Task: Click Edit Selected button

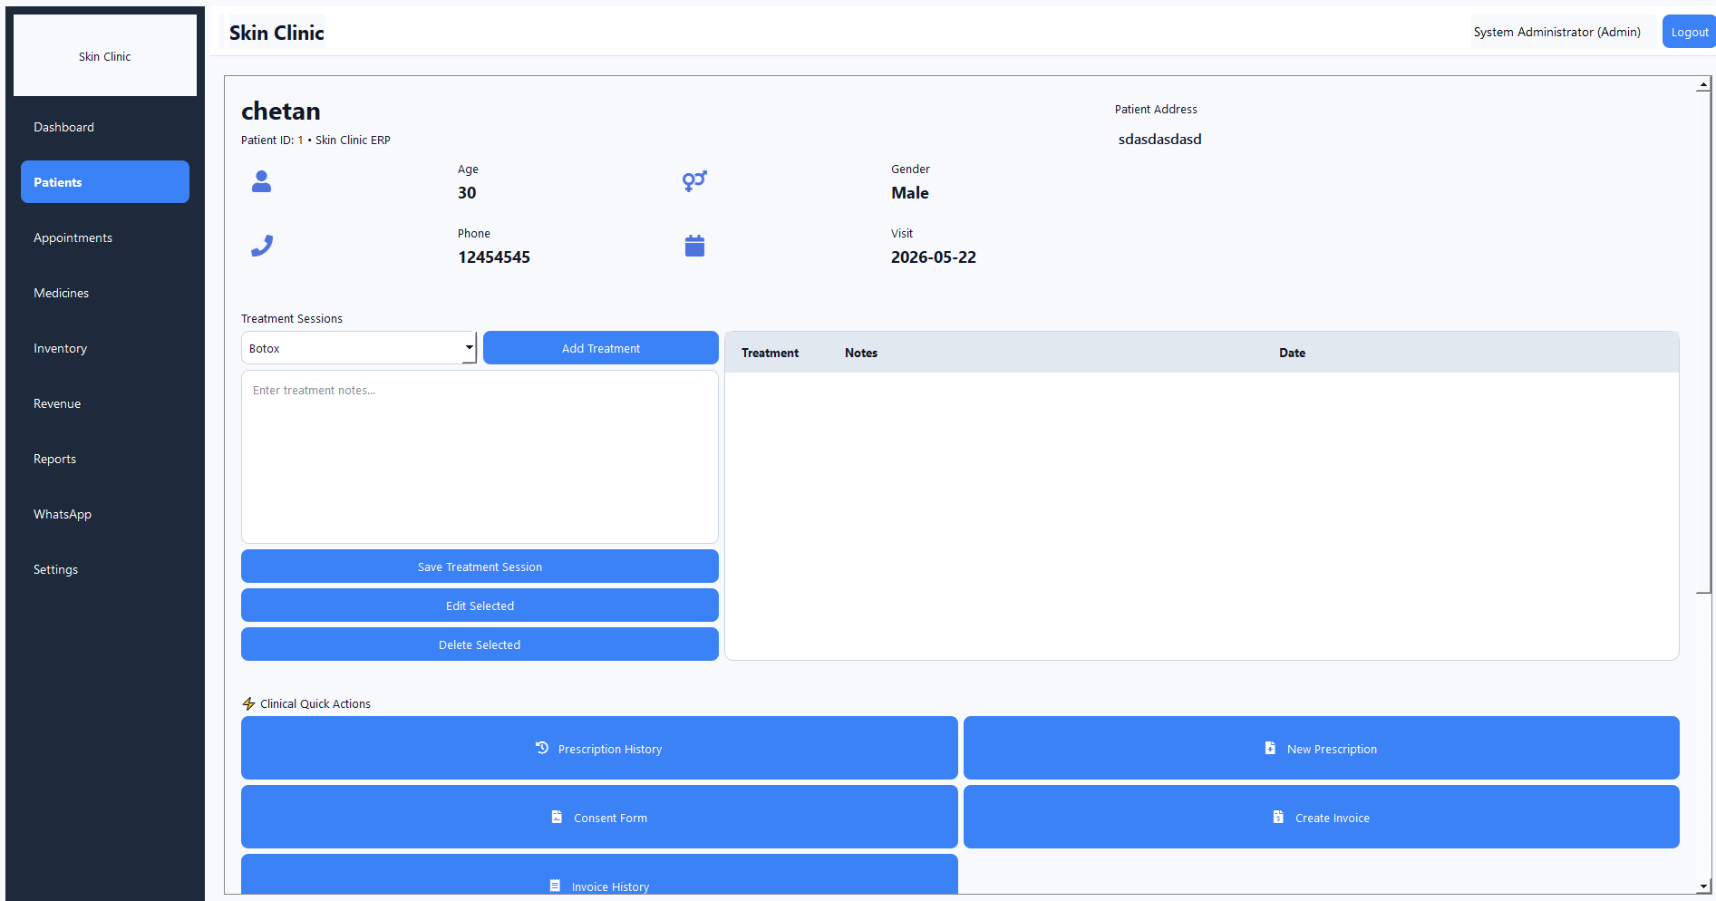Action: 480,606
